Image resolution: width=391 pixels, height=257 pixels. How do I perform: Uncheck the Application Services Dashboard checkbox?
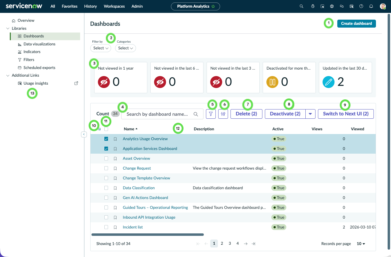[106, 149]
